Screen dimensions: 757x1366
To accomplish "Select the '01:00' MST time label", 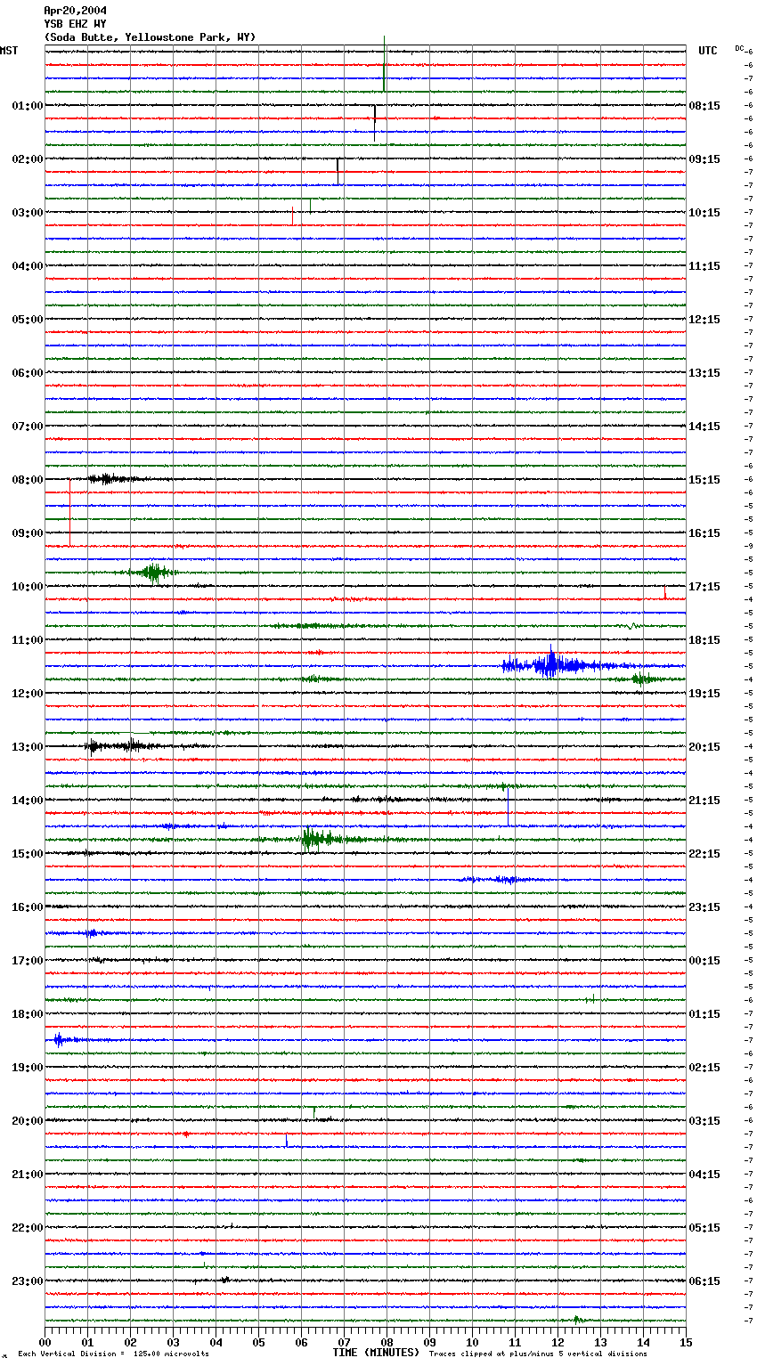I will tap(28, 106).
